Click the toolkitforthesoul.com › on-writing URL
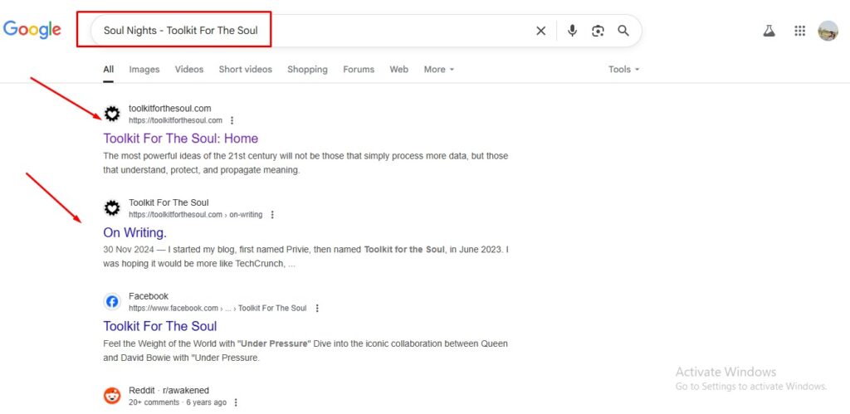This screenshot has height=414, width=850. (195, 215)
